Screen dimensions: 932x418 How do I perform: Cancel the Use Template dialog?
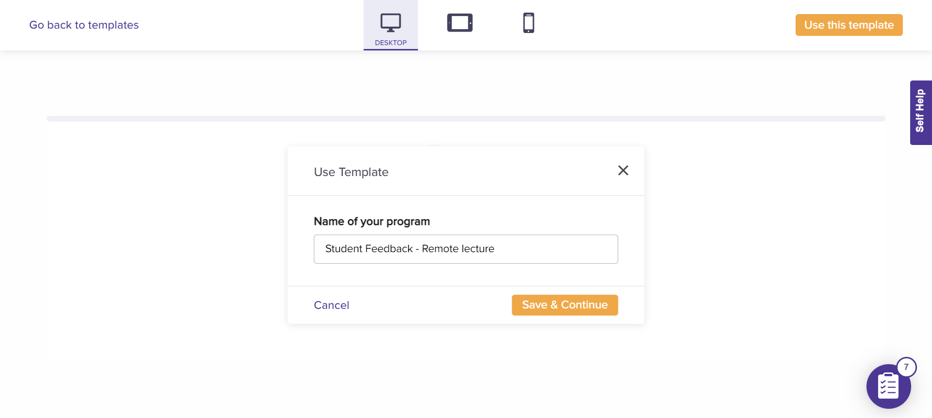click(x=332, y=305)
